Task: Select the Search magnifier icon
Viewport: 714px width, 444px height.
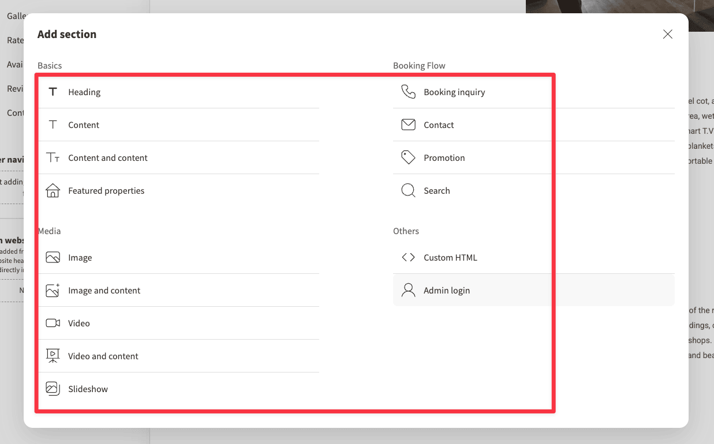Action: click(x=408, y=190)
